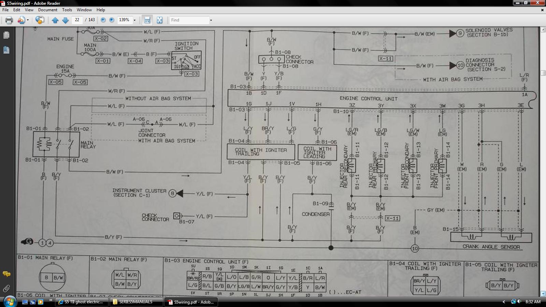546x307 pixels.
Task: Click the Print icon in the toolbar
Action: point(9,20)
